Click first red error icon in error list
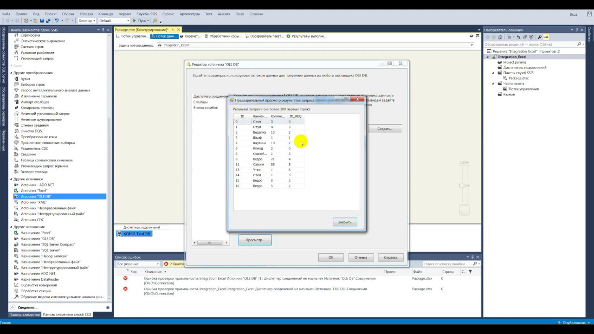Screen dimensions: 594x334 click(125, 278)
